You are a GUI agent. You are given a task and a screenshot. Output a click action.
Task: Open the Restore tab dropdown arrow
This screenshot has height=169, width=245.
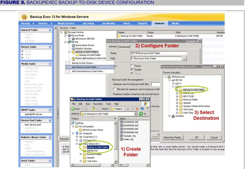(51, 23)
